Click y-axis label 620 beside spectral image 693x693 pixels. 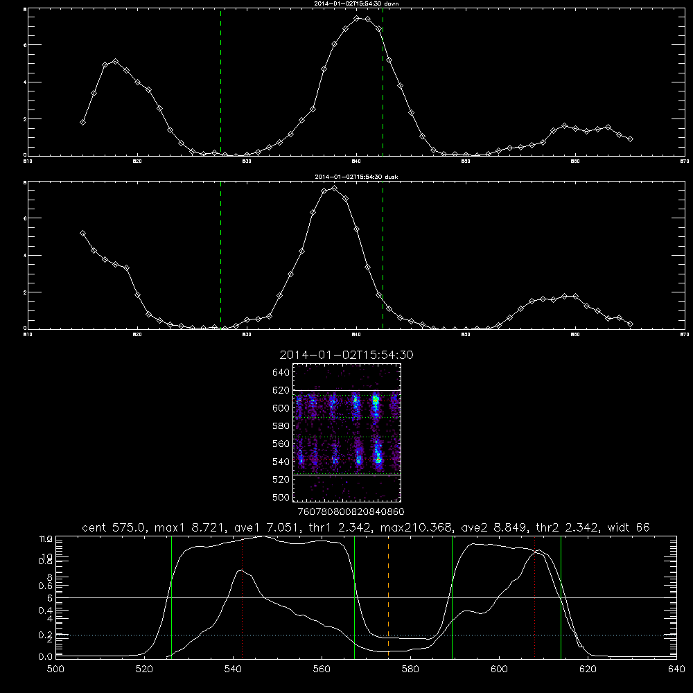tap(281, 390)
